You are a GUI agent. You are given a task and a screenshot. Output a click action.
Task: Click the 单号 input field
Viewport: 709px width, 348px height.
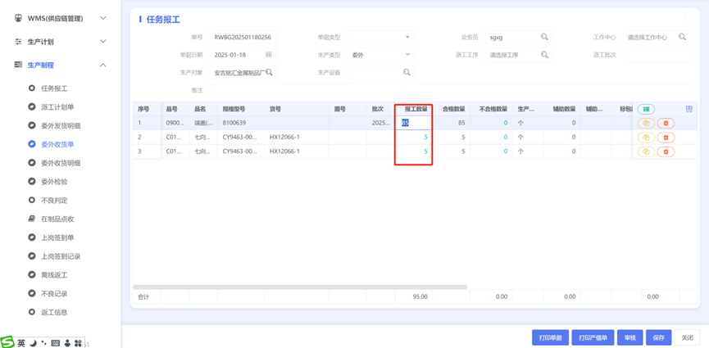(x=243, y=37)
